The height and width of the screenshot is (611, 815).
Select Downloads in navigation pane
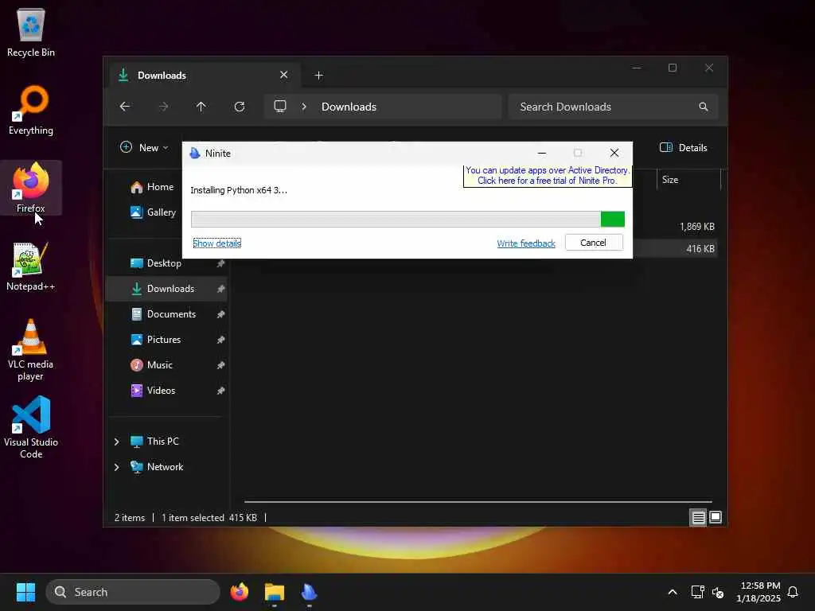tap(167, 289)
